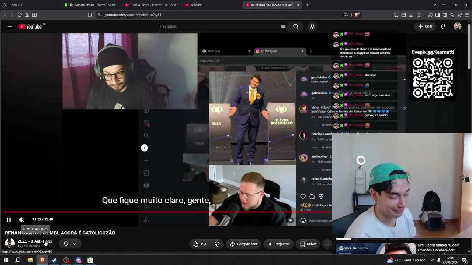Go to the YouTube home logo
472x265 pixels.
(30, 26)
